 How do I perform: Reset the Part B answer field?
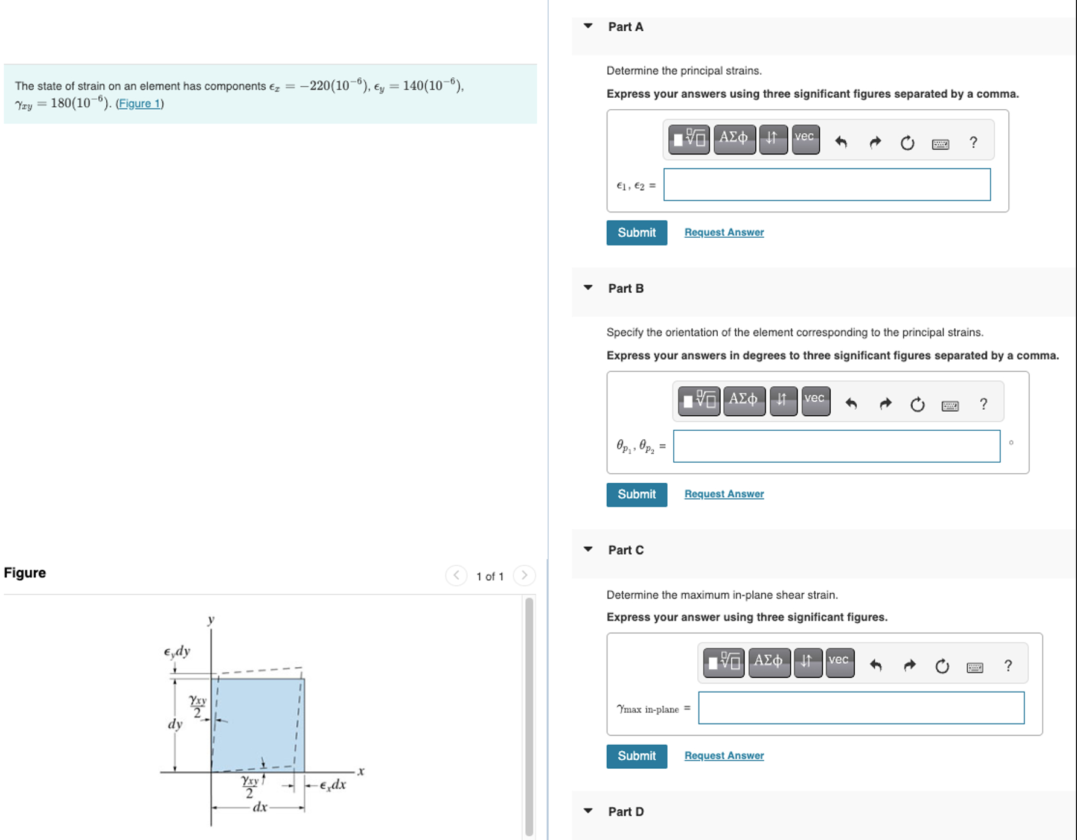[916, 406]
